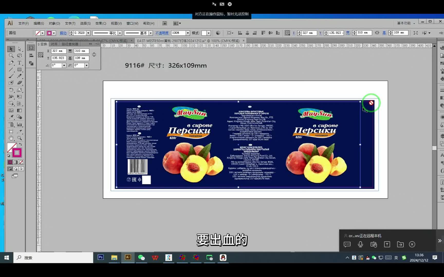444x277 pixels.
Task: Expand the opacity 100% dropdown
Action: [188, 33]
